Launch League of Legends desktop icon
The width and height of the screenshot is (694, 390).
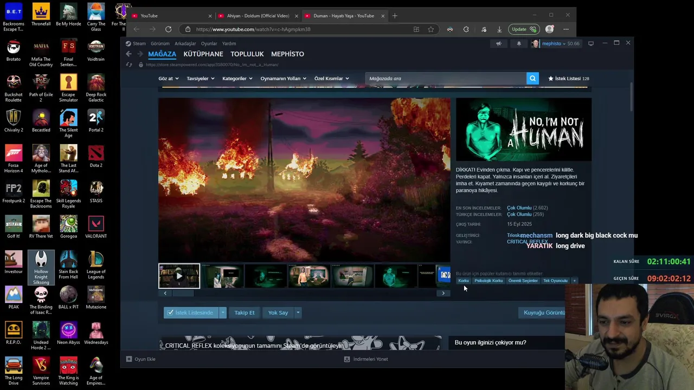tap(96, 264)
